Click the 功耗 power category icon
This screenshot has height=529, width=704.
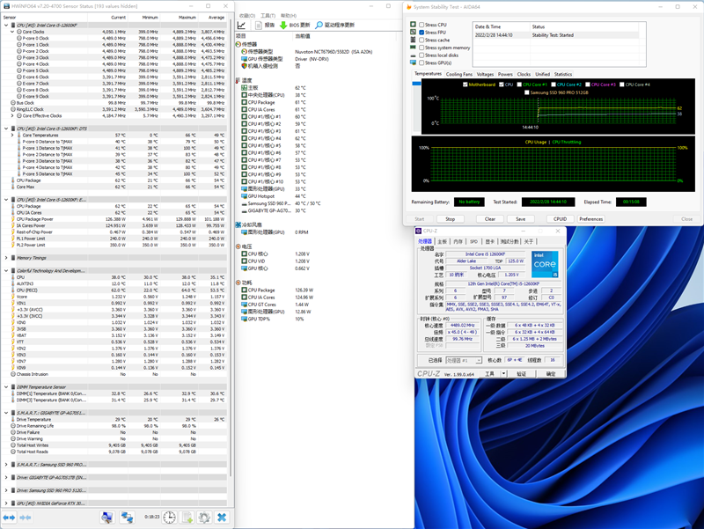point(238,283)
